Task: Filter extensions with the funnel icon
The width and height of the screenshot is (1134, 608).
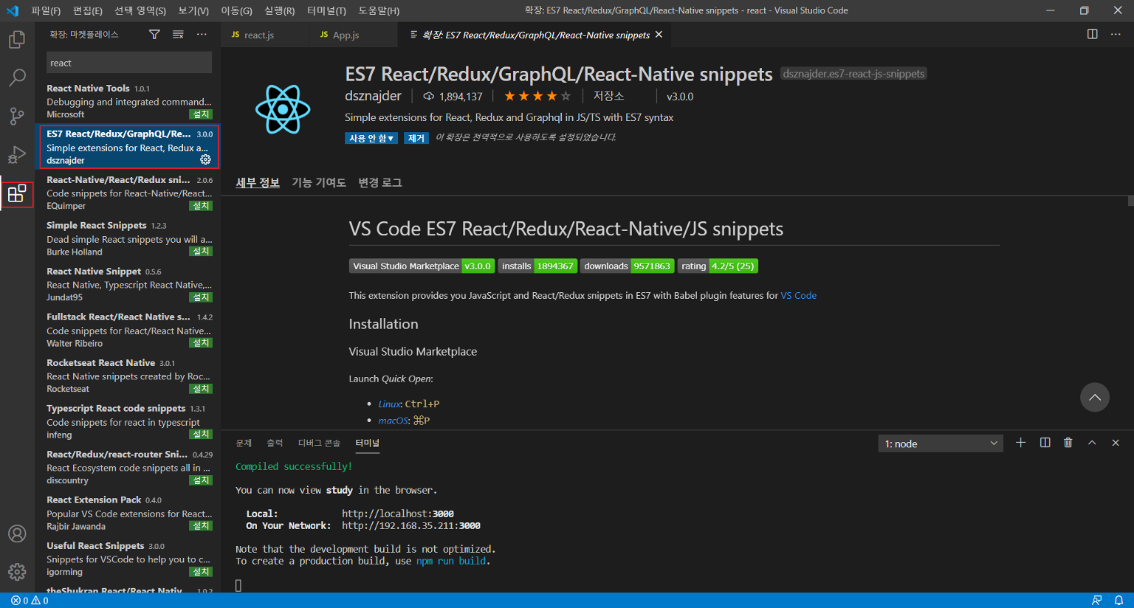Action: click(x=154, y=35)
